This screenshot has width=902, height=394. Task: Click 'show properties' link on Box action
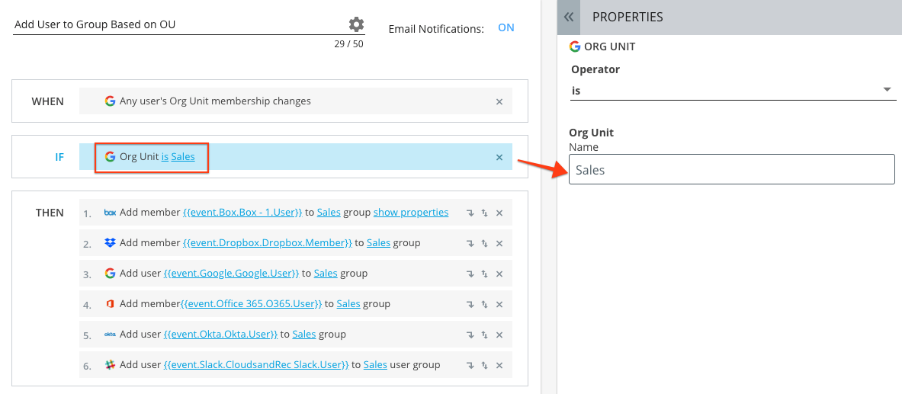pos(411,213)
